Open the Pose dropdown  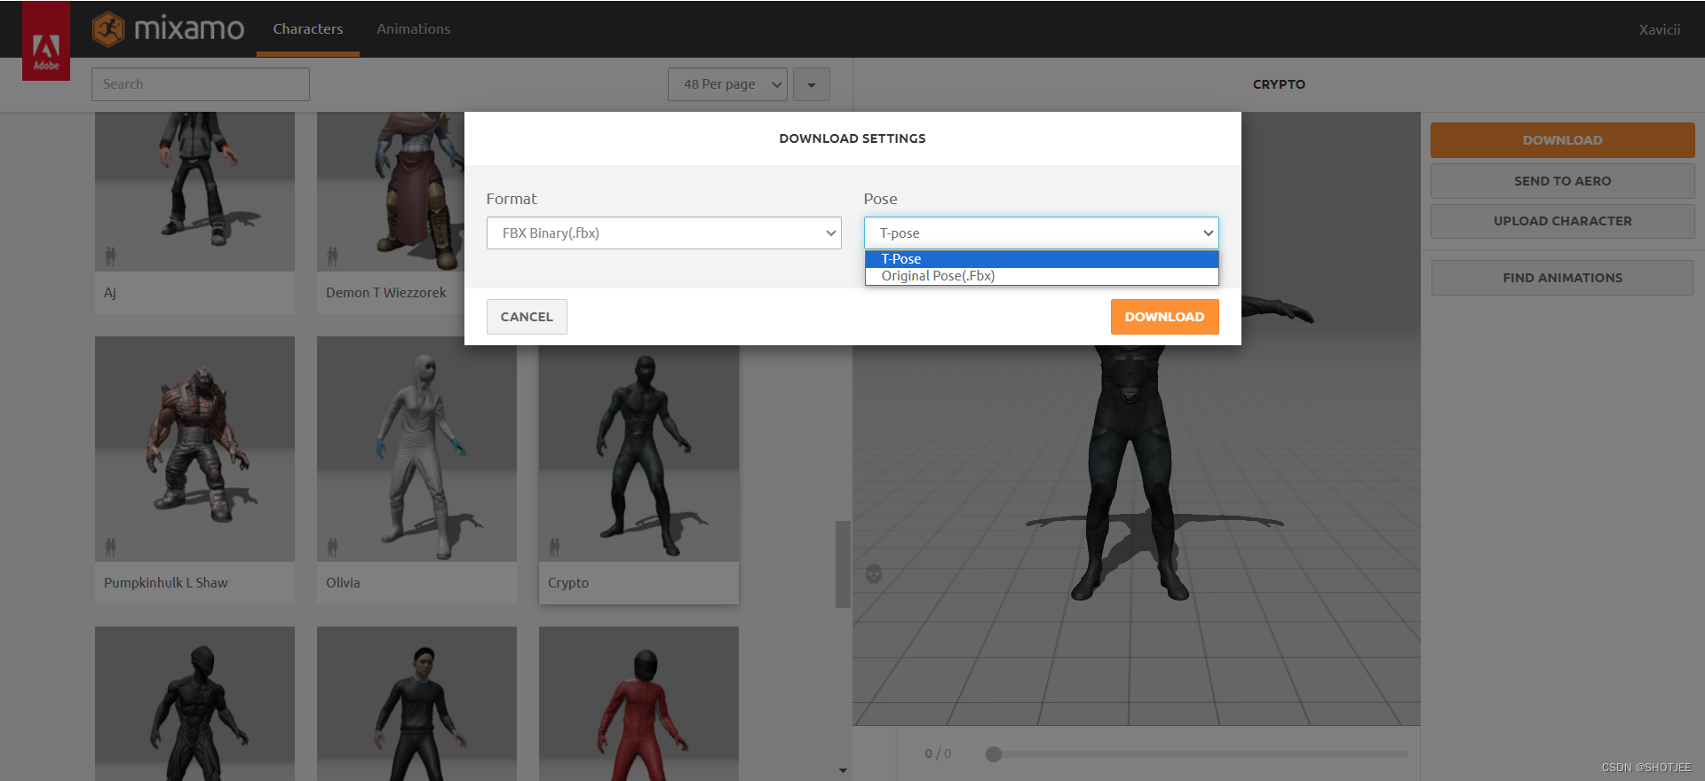tap(1041, 233)
